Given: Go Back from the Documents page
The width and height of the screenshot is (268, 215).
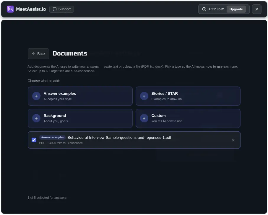Looking at the screenshot, I should 38,54.
